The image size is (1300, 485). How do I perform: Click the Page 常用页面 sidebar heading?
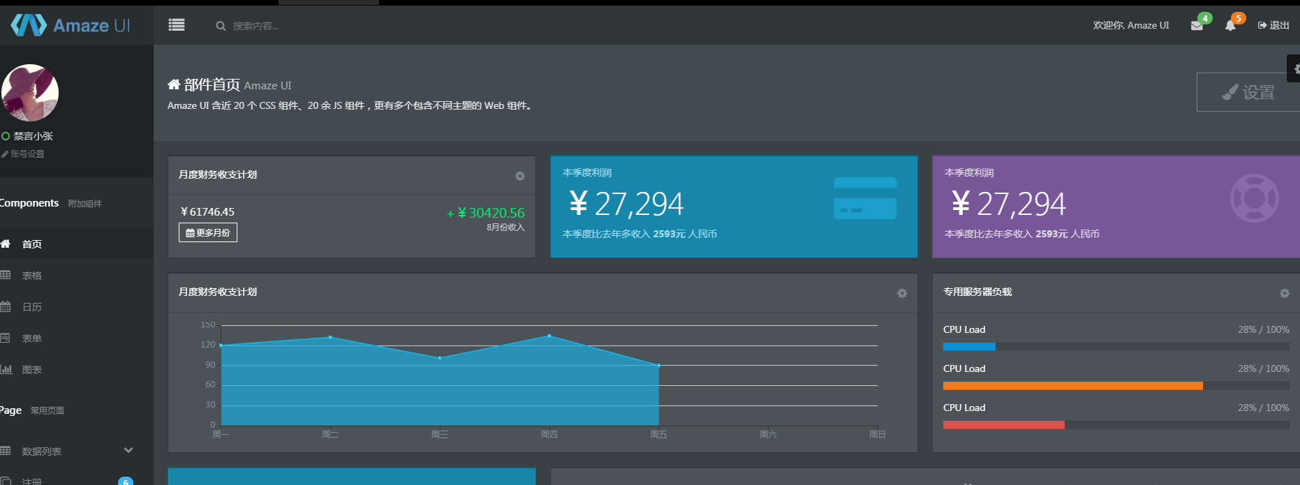coord(32,410)
